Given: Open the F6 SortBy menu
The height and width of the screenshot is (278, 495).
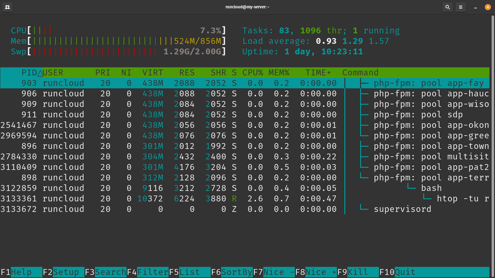Looking at the screenshot, I should (232, 272).
